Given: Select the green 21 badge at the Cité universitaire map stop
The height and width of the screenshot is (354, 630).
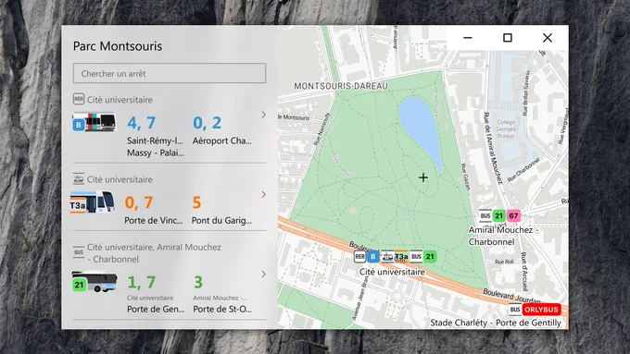Looking at the screenshot, I should click(430, 257).
